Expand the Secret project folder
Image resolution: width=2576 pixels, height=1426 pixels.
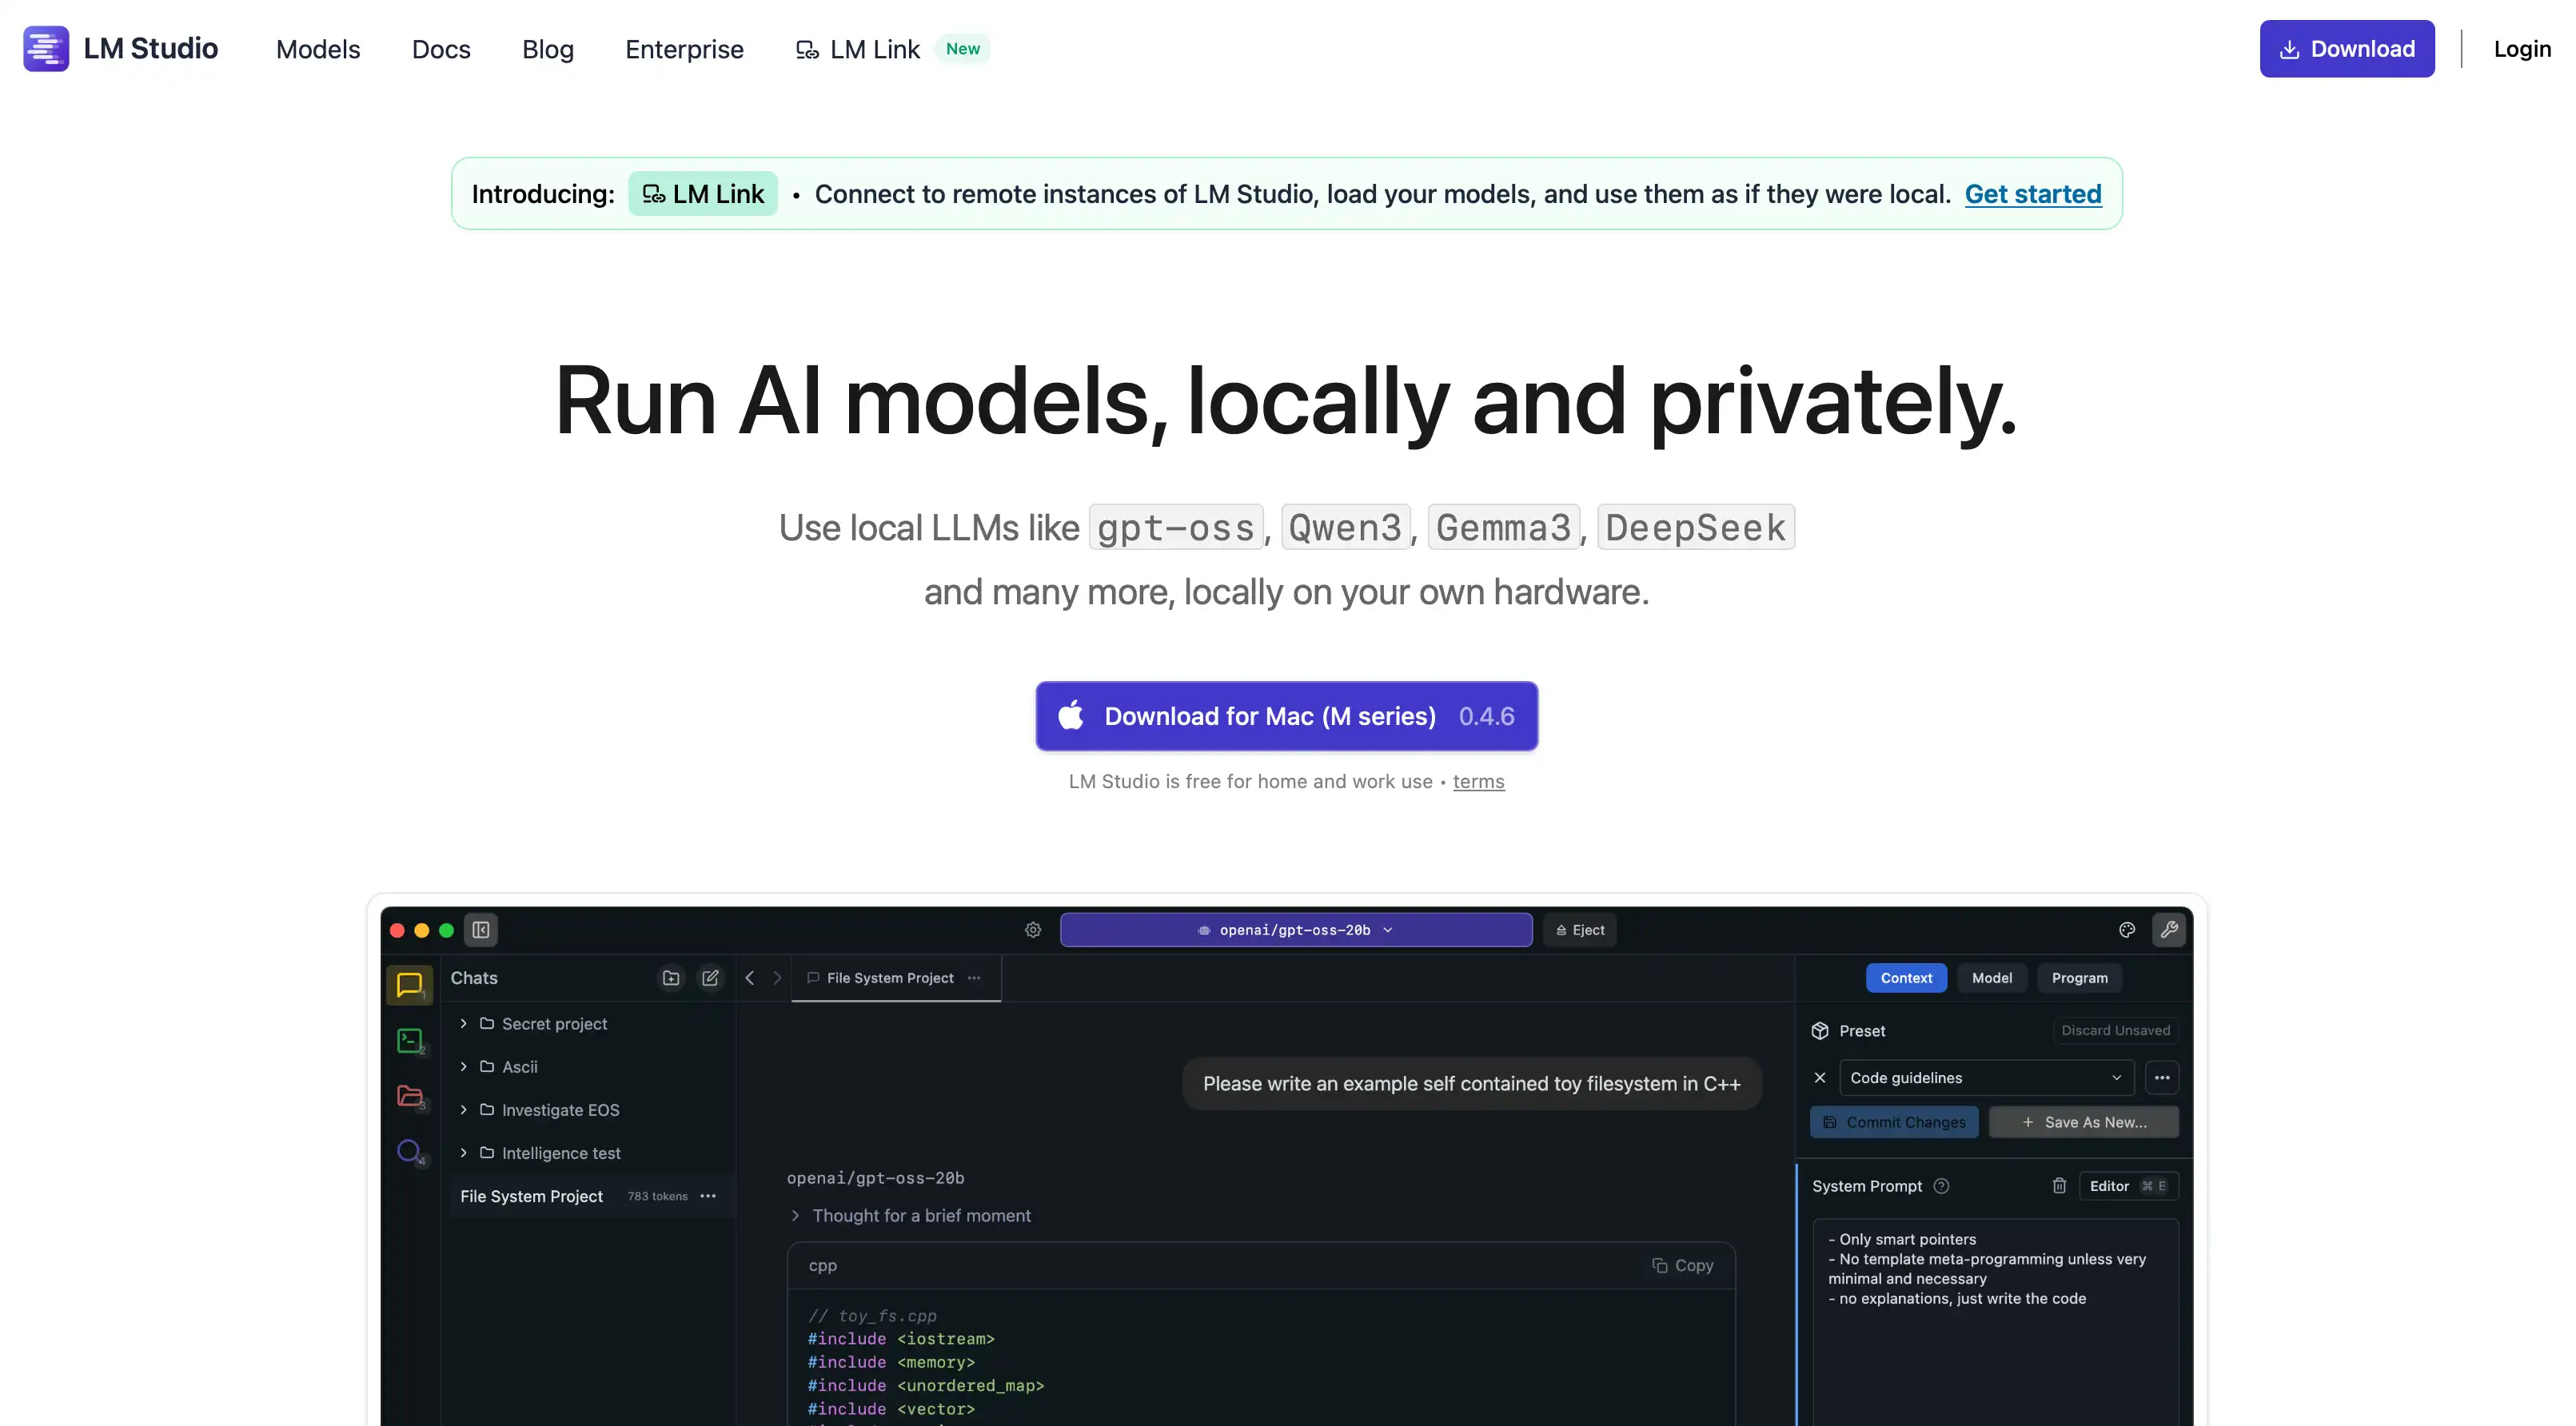tap(463, 1024)
